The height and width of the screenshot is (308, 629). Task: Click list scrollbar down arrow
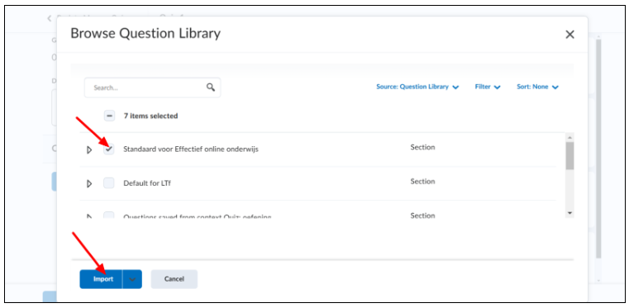pyautogui.click(x=569, y=213)
